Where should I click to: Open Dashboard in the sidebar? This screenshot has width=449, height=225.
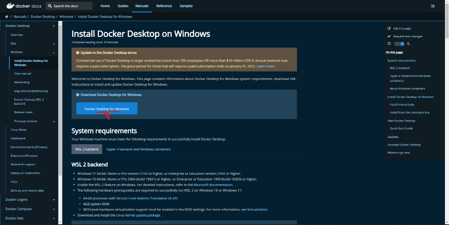(x=18, y=139)
